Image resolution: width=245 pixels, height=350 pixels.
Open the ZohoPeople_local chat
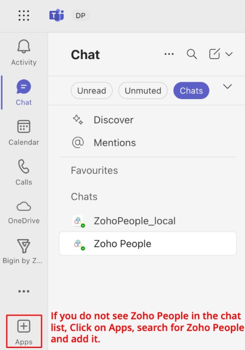[134, 221]
